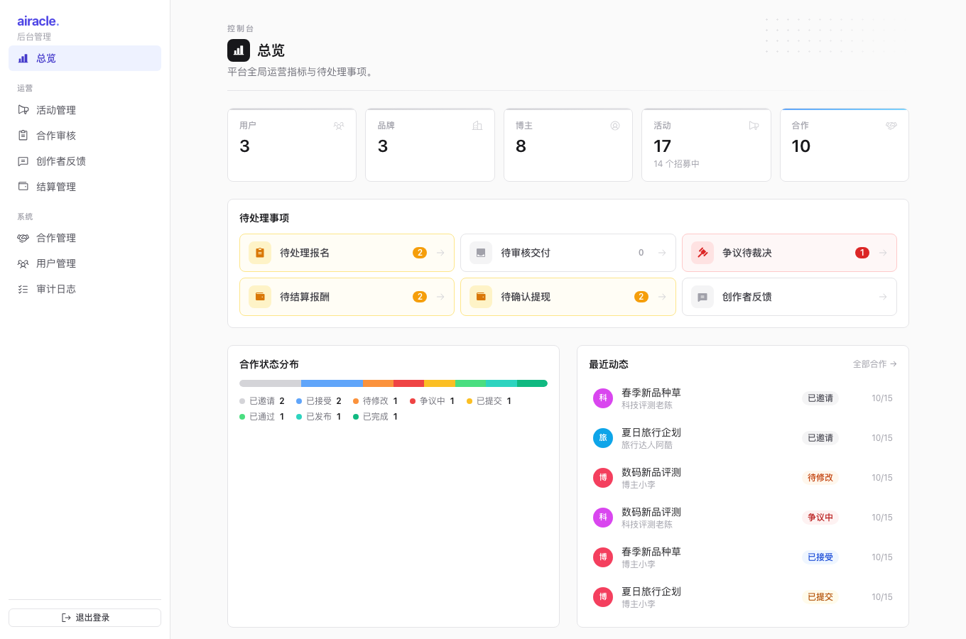Click the 博主 profile icon on card
The height and width of the screenshot is (639, 966).
pos(615,126)
